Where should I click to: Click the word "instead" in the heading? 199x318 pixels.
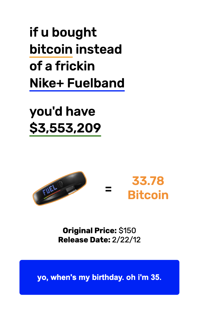point(99,49)
